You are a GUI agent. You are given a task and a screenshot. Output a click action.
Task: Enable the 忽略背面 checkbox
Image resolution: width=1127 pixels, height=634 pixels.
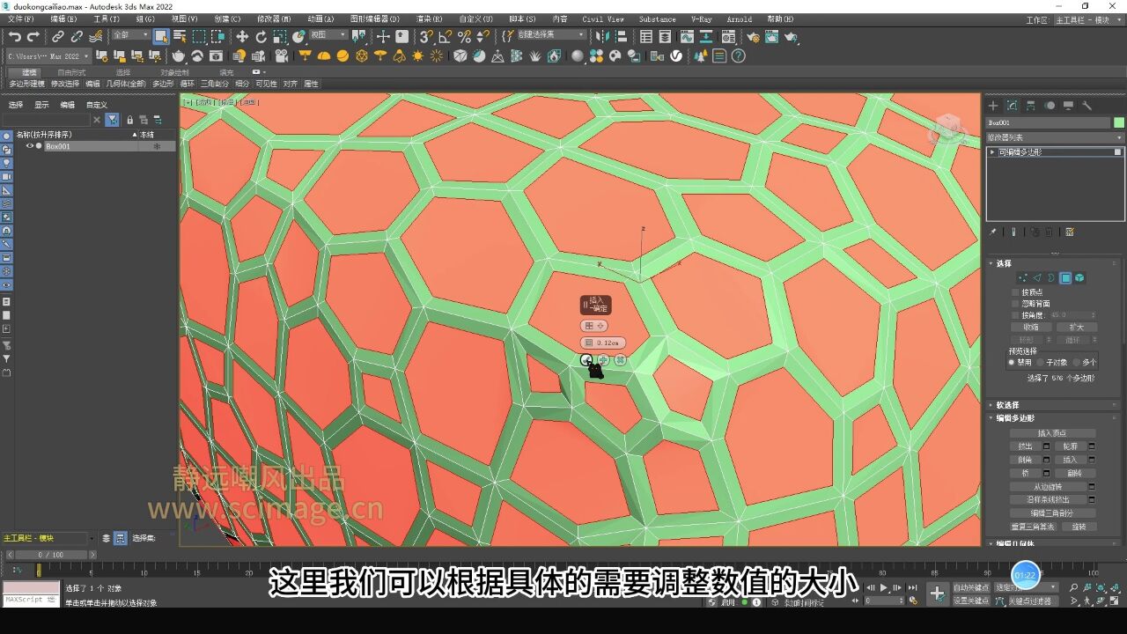tap(1014, 304)
